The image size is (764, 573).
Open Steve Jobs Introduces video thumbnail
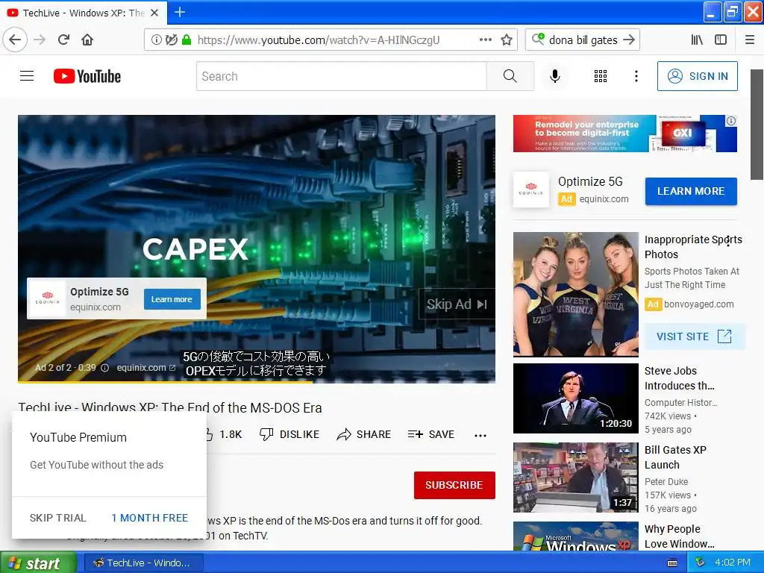click(x=575, y=398)
